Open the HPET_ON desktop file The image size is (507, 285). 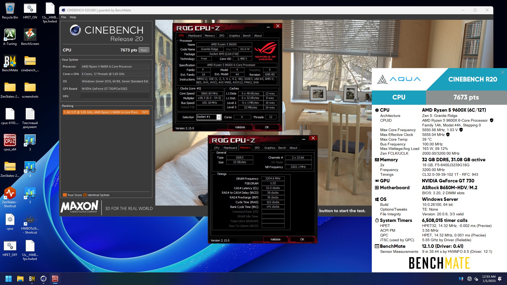(30, 11)
